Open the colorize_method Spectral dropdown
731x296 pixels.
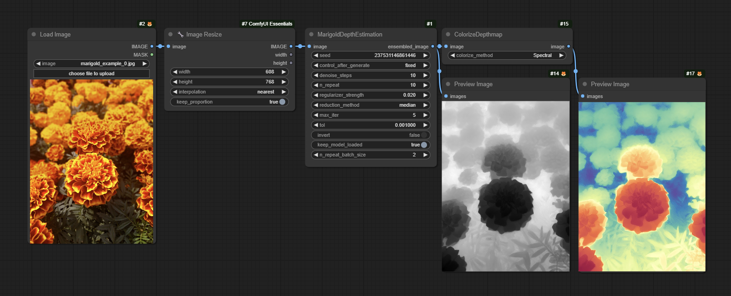click(506, 55)
